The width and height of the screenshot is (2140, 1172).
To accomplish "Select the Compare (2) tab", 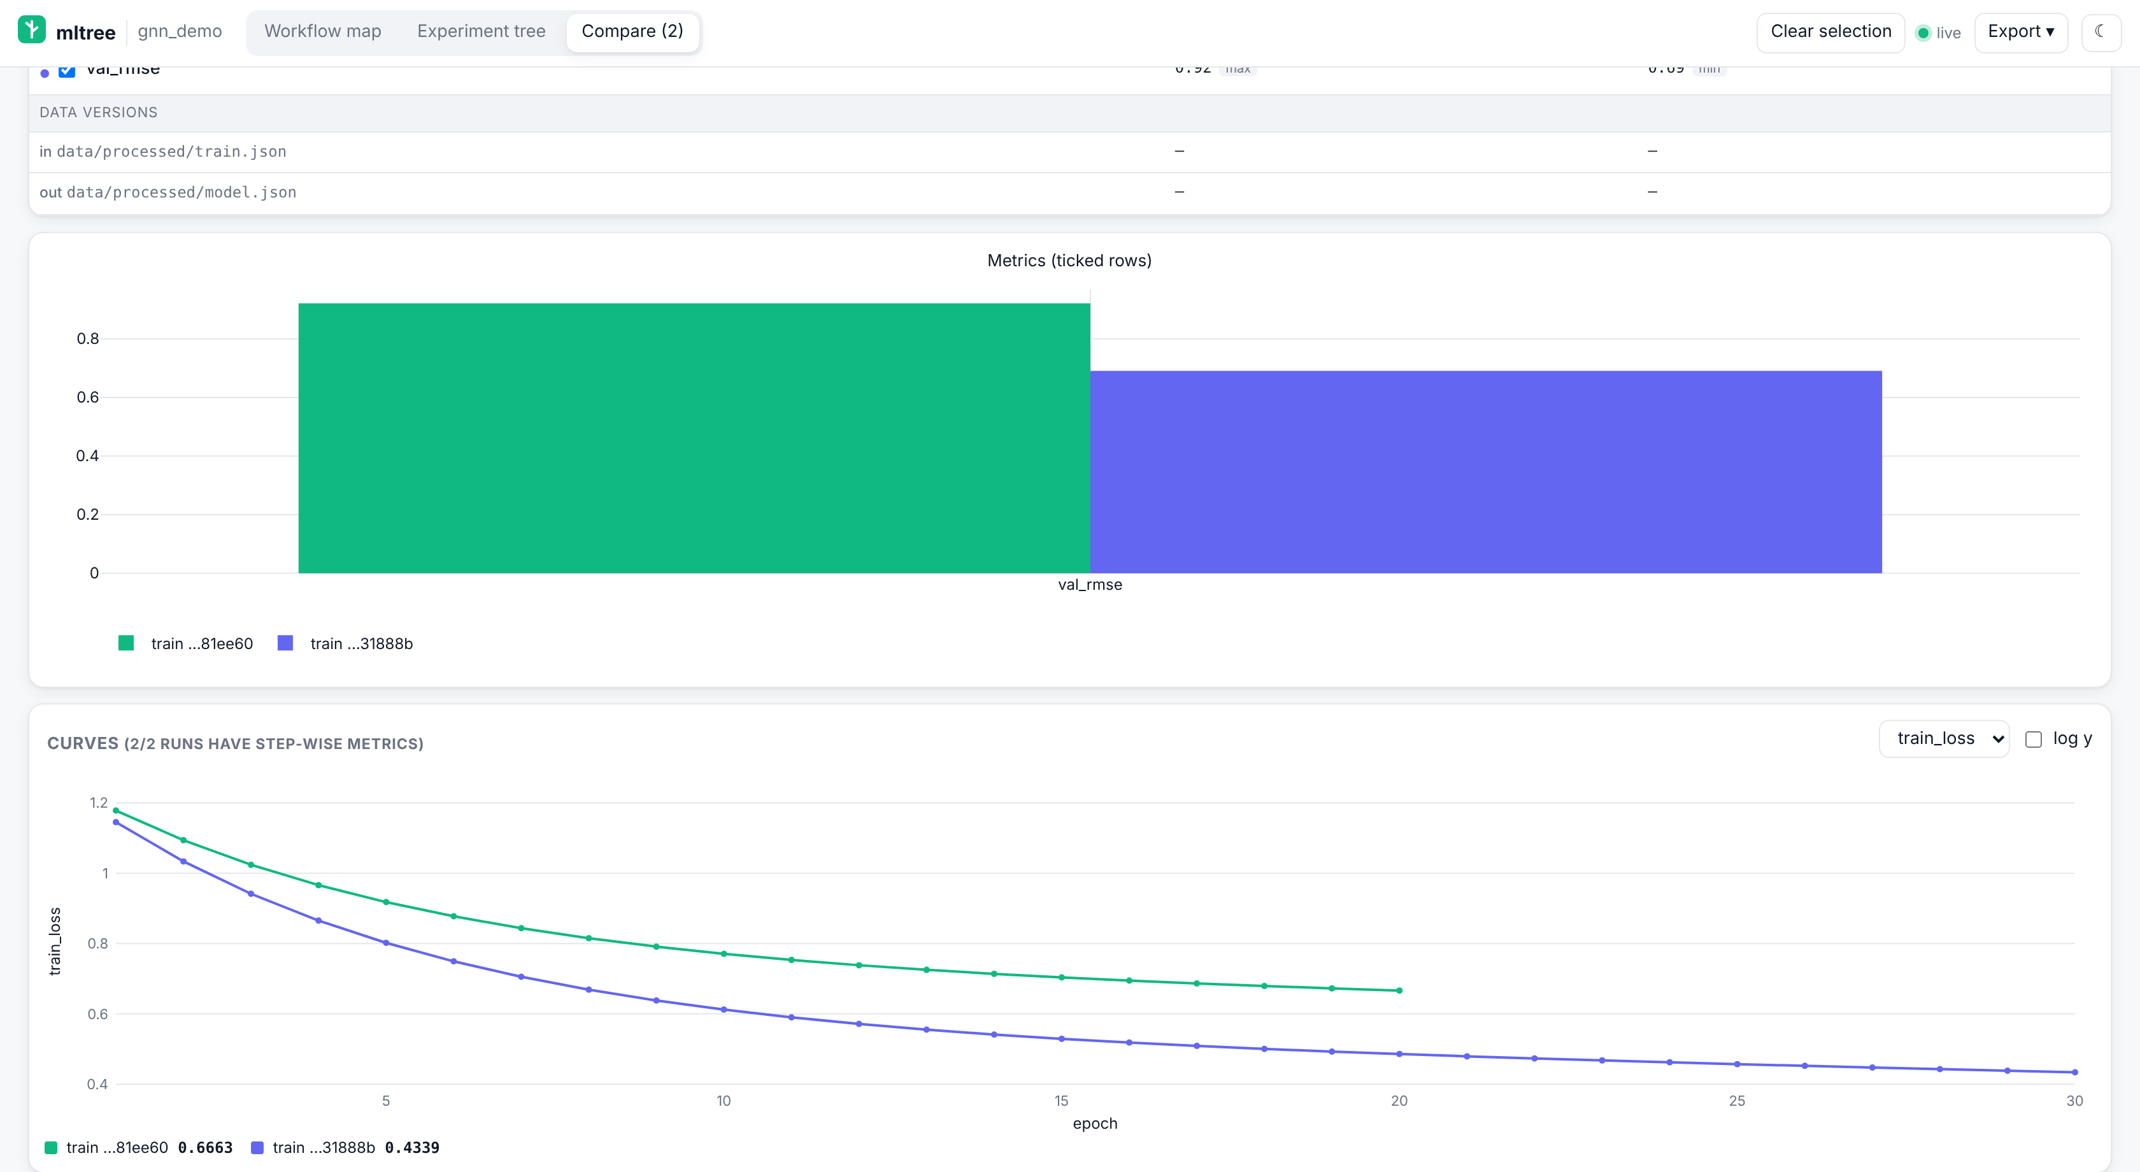I will (x=632, y=32).
